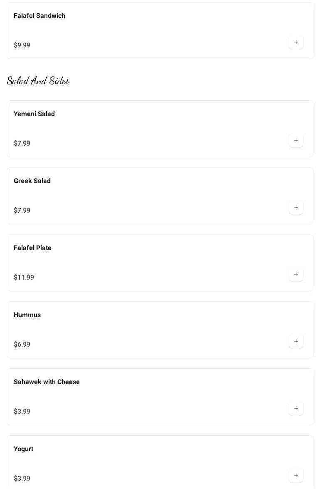Click the Greek Salad item name
Image resolution: width=320 pixels, height=489 pixels.
[32, 181]
